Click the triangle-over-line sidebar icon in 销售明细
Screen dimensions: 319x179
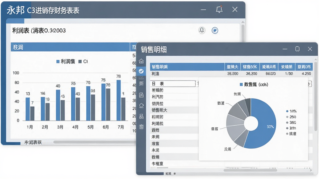(x=141, y=106)
